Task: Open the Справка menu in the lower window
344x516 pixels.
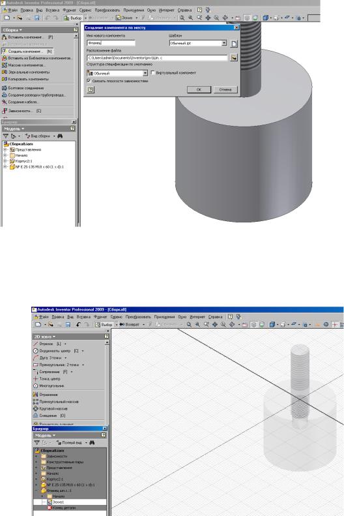Action: [215, 317]
